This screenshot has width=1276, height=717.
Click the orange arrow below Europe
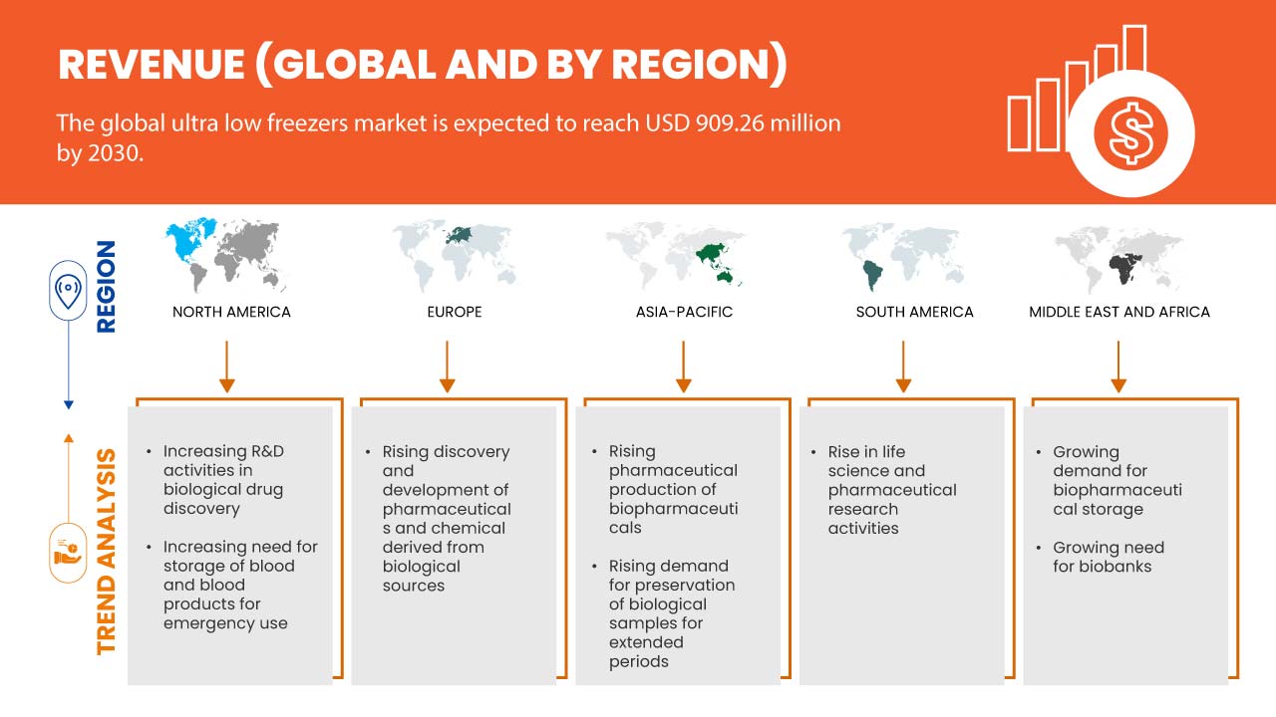[x=448, y=365]
